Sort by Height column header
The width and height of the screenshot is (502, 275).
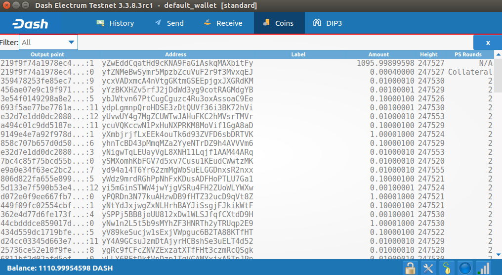[429, 54]
